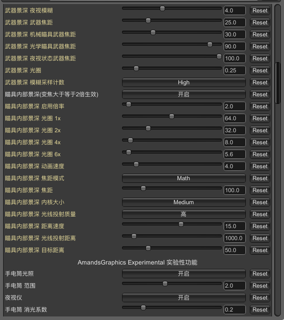The width and height of the screenshot is (284, 320).
Task: Click 瞄具内部景深 光圈 6x slider handle
Action: pos(129,152)
